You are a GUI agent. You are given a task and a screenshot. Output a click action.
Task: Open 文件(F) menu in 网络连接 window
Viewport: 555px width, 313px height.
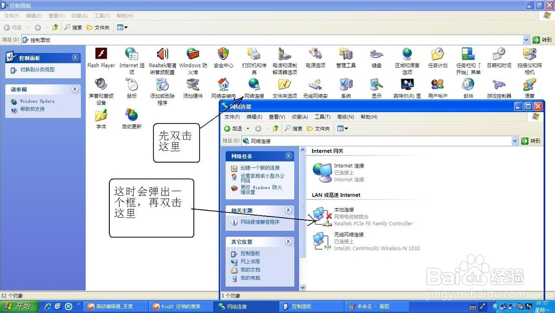point(232,117)
